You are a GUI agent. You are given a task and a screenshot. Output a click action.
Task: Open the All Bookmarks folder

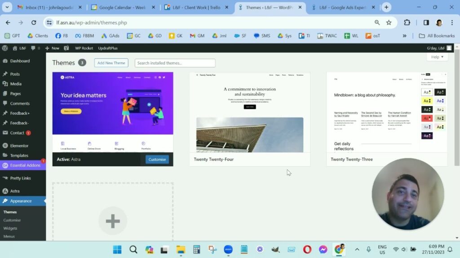[x=437, y=36]
